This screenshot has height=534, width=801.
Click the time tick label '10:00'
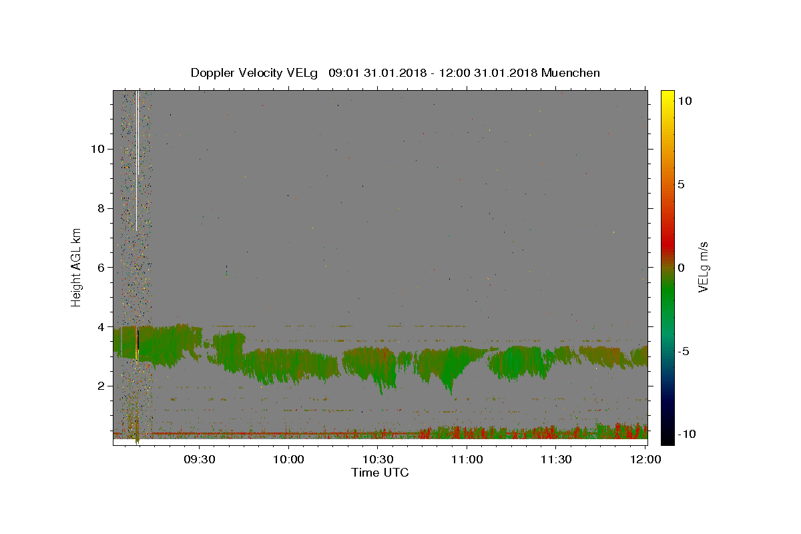coord(288,459)
